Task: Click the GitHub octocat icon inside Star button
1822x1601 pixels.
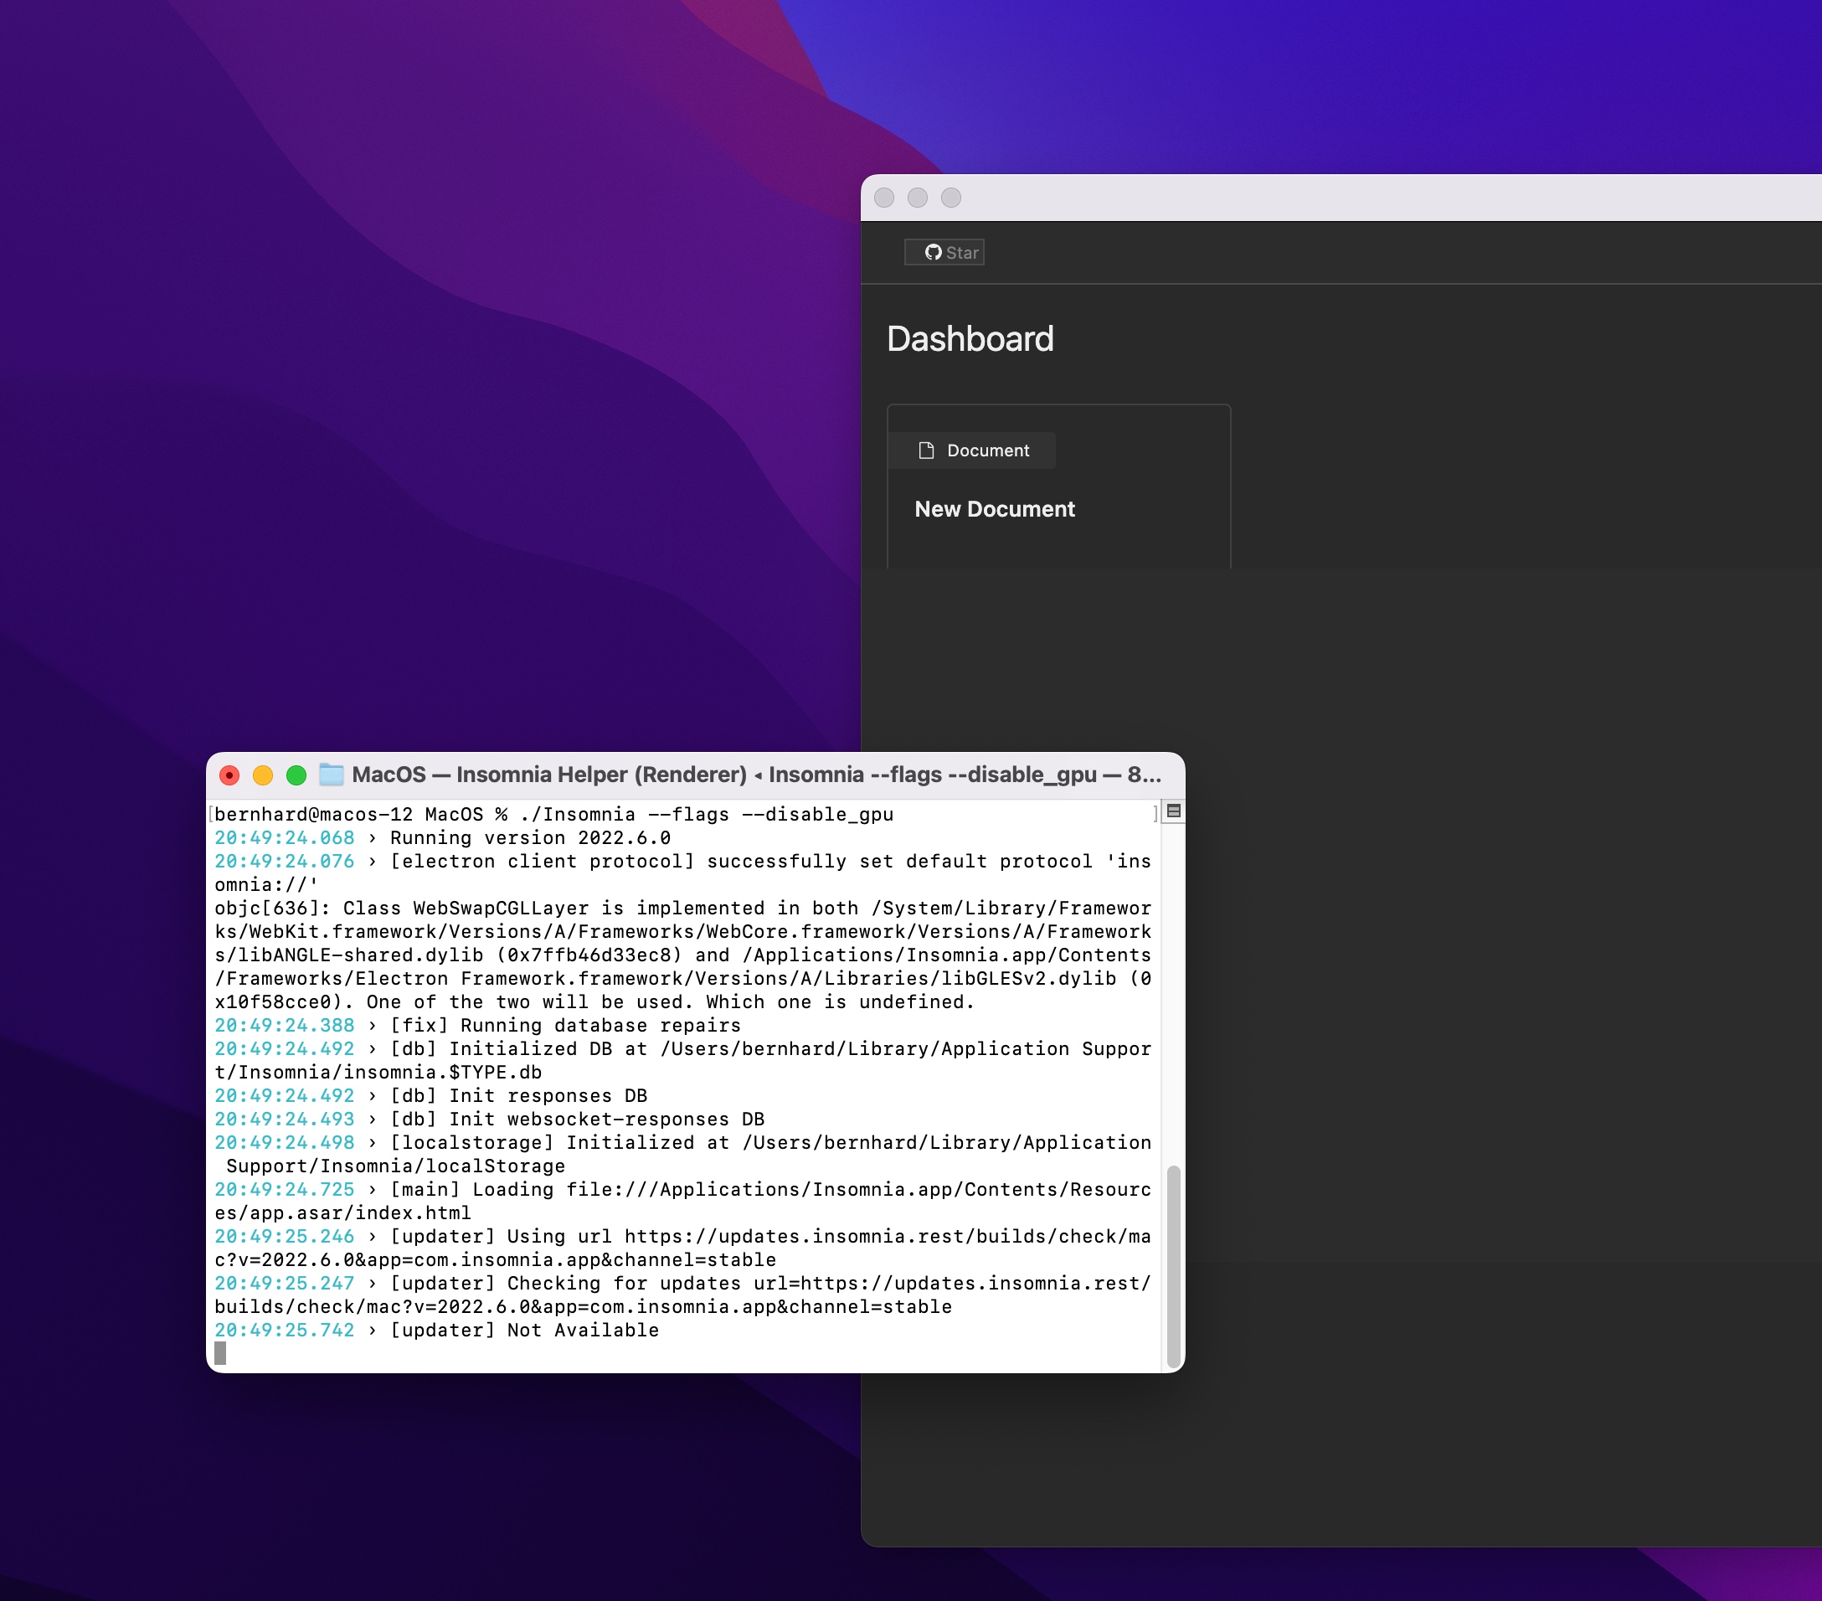Action: (x=933, y=252)
